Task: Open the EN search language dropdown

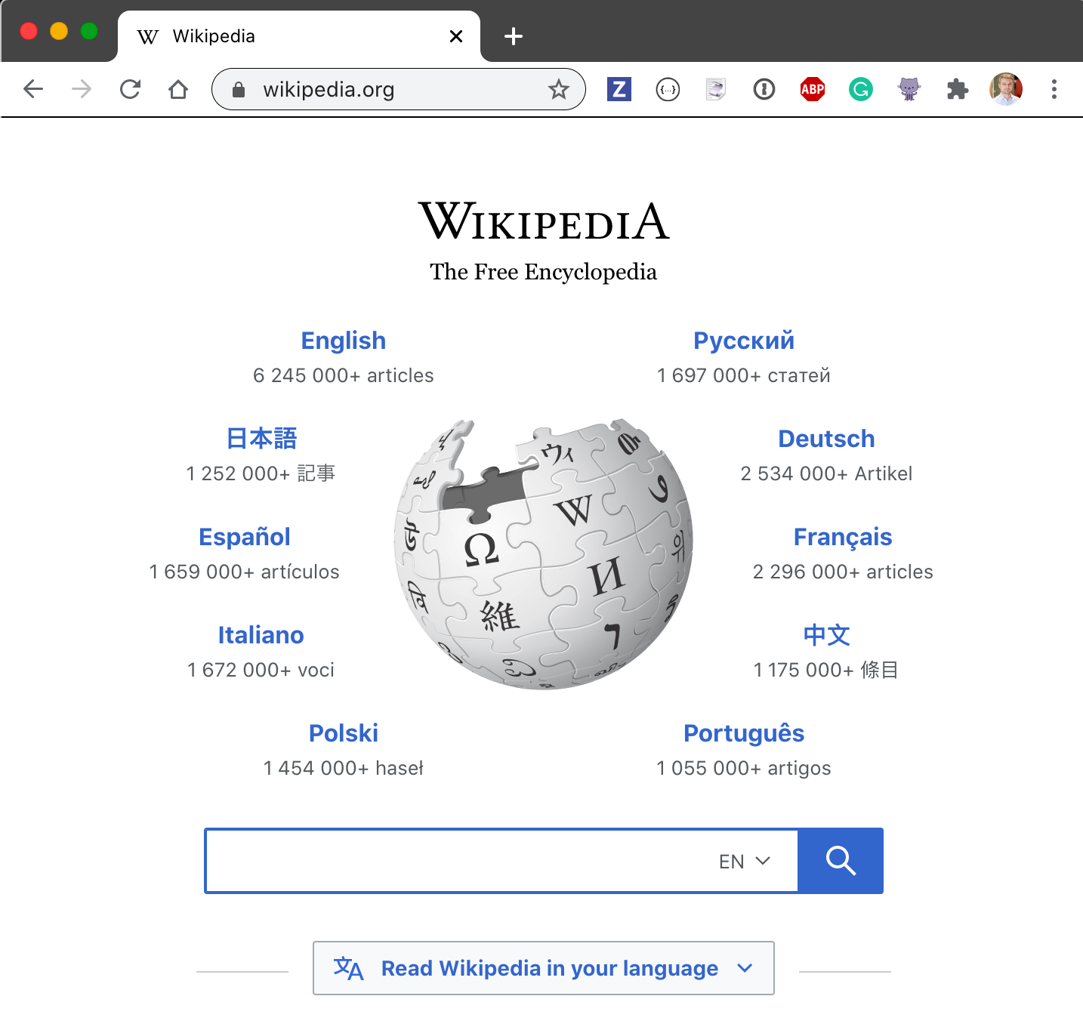Action: click(745, 862)
